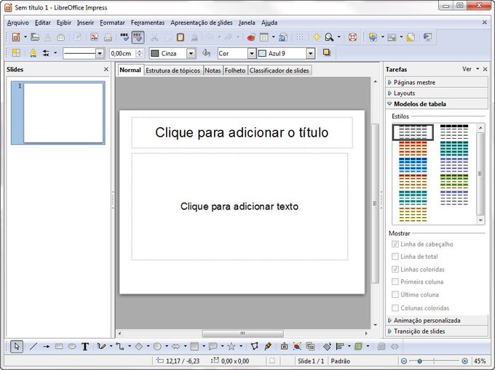Image resolution: width=495 pixels, height=370 pixels.
Task: Open Apresentação de slides menu
Action: (x=202, y=23)
